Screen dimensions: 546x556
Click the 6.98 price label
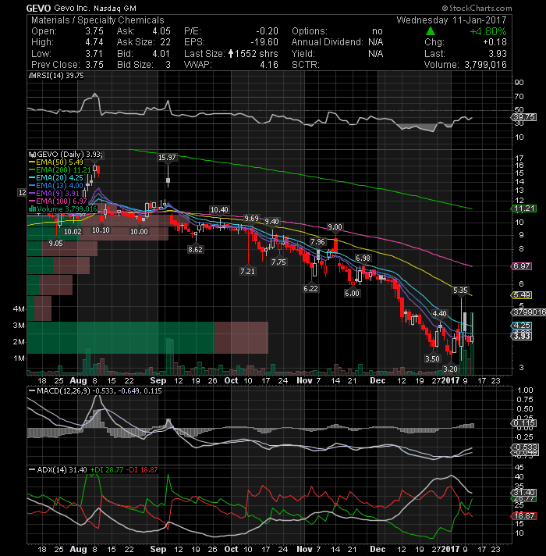tap(363, 258)
